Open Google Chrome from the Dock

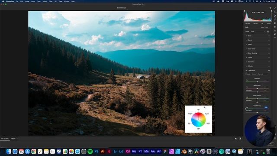click(34, 151)
